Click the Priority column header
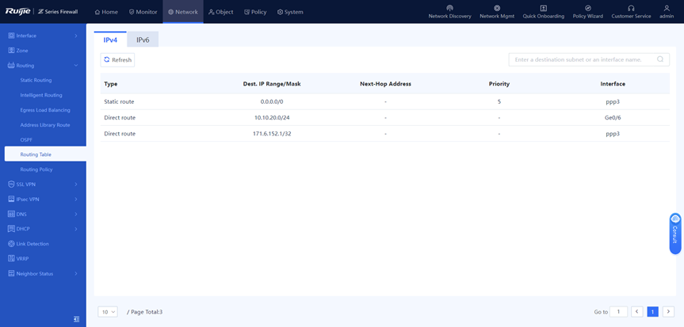684x327 pixels. pos(499,84)
